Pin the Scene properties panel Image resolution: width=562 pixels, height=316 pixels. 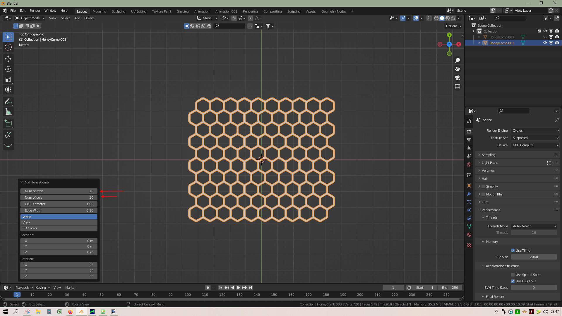[x=557, y=120]
